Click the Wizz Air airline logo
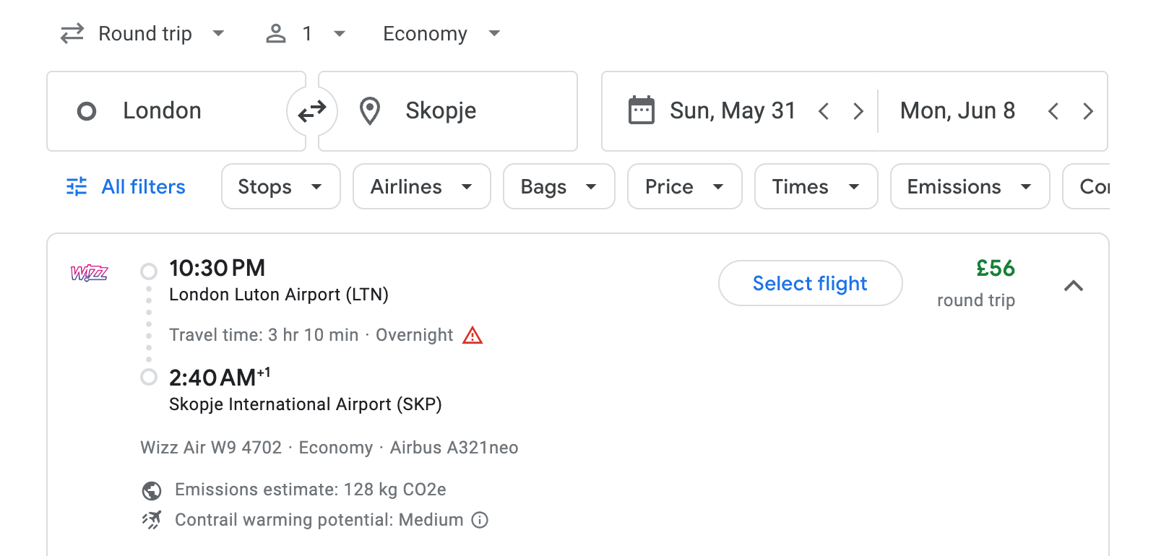Screen dimensions: 1156x556 point(88,274)
